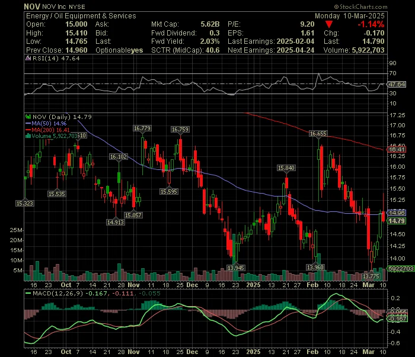Click the 15.840 peak price label
Viewport: 415px width, 357px height.
[286, 168]
